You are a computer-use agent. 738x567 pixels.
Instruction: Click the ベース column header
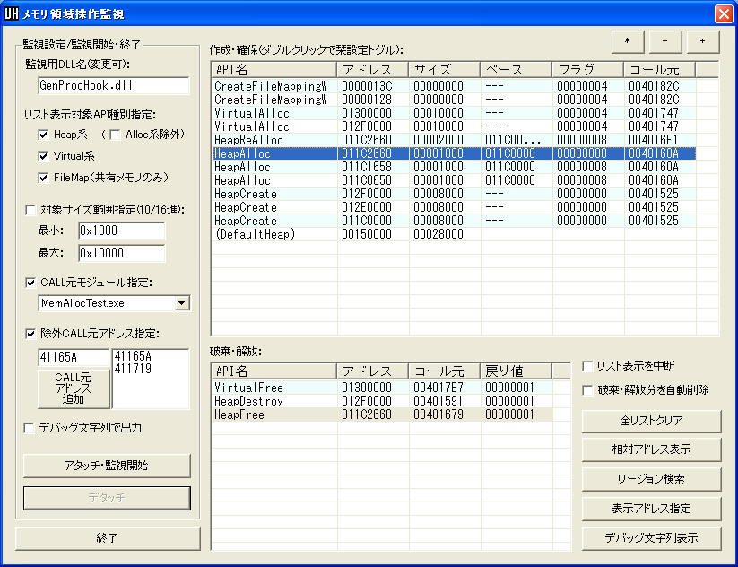[x=517, y=70]
